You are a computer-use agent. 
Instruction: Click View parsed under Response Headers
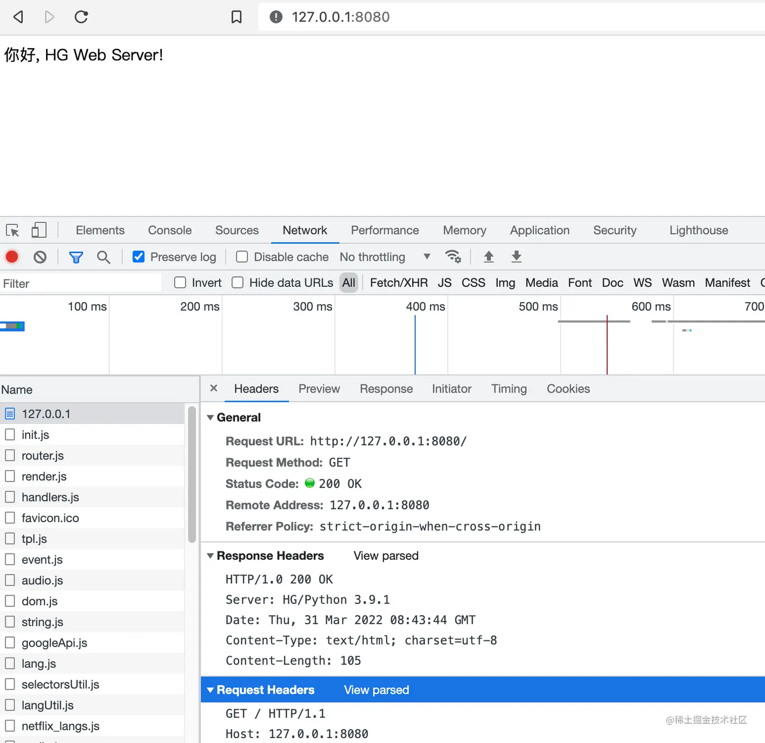(x=386, y=556)
